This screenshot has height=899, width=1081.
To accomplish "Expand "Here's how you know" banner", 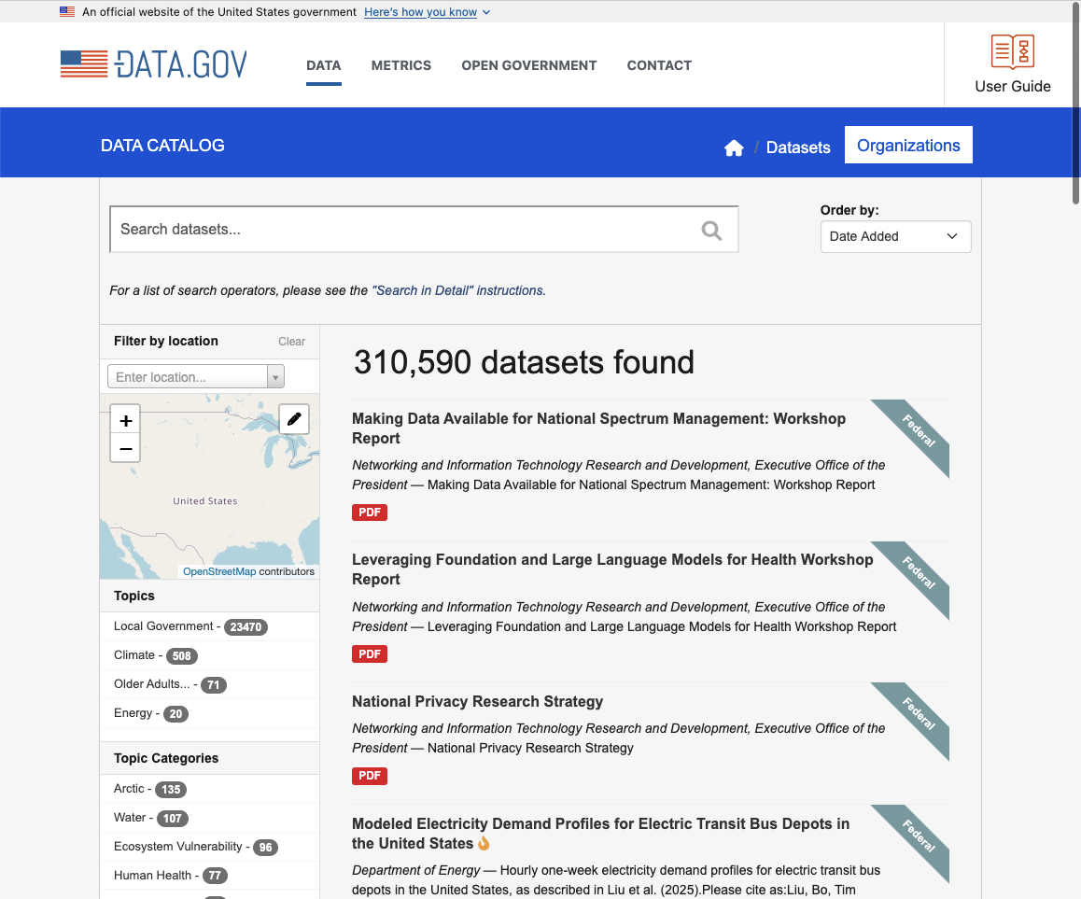I will click(427, 12).
